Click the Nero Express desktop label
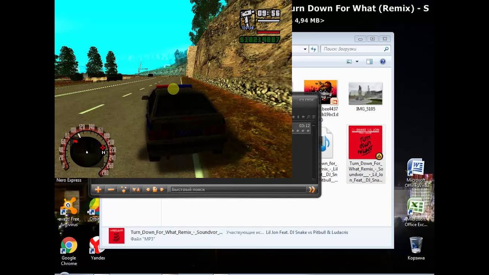This screenshot has height=275, width=489. click(69, 180)
